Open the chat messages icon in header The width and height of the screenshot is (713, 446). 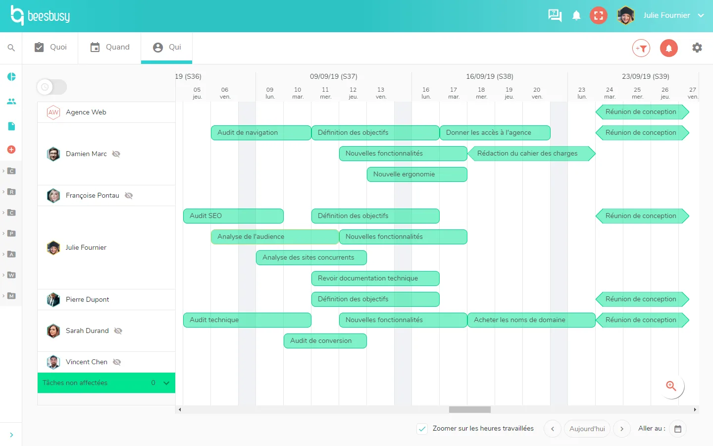tap(555, 15)
